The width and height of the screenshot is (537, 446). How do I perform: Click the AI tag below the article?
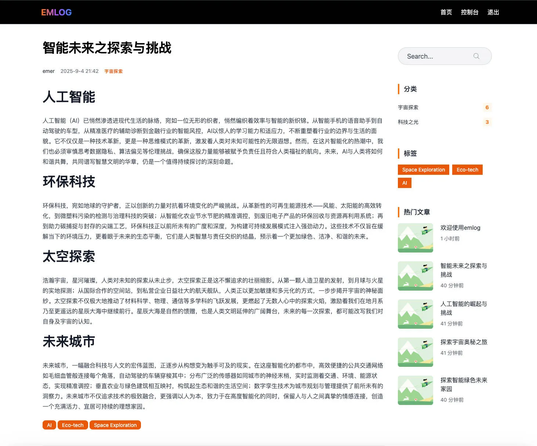(x=49, y=425)
